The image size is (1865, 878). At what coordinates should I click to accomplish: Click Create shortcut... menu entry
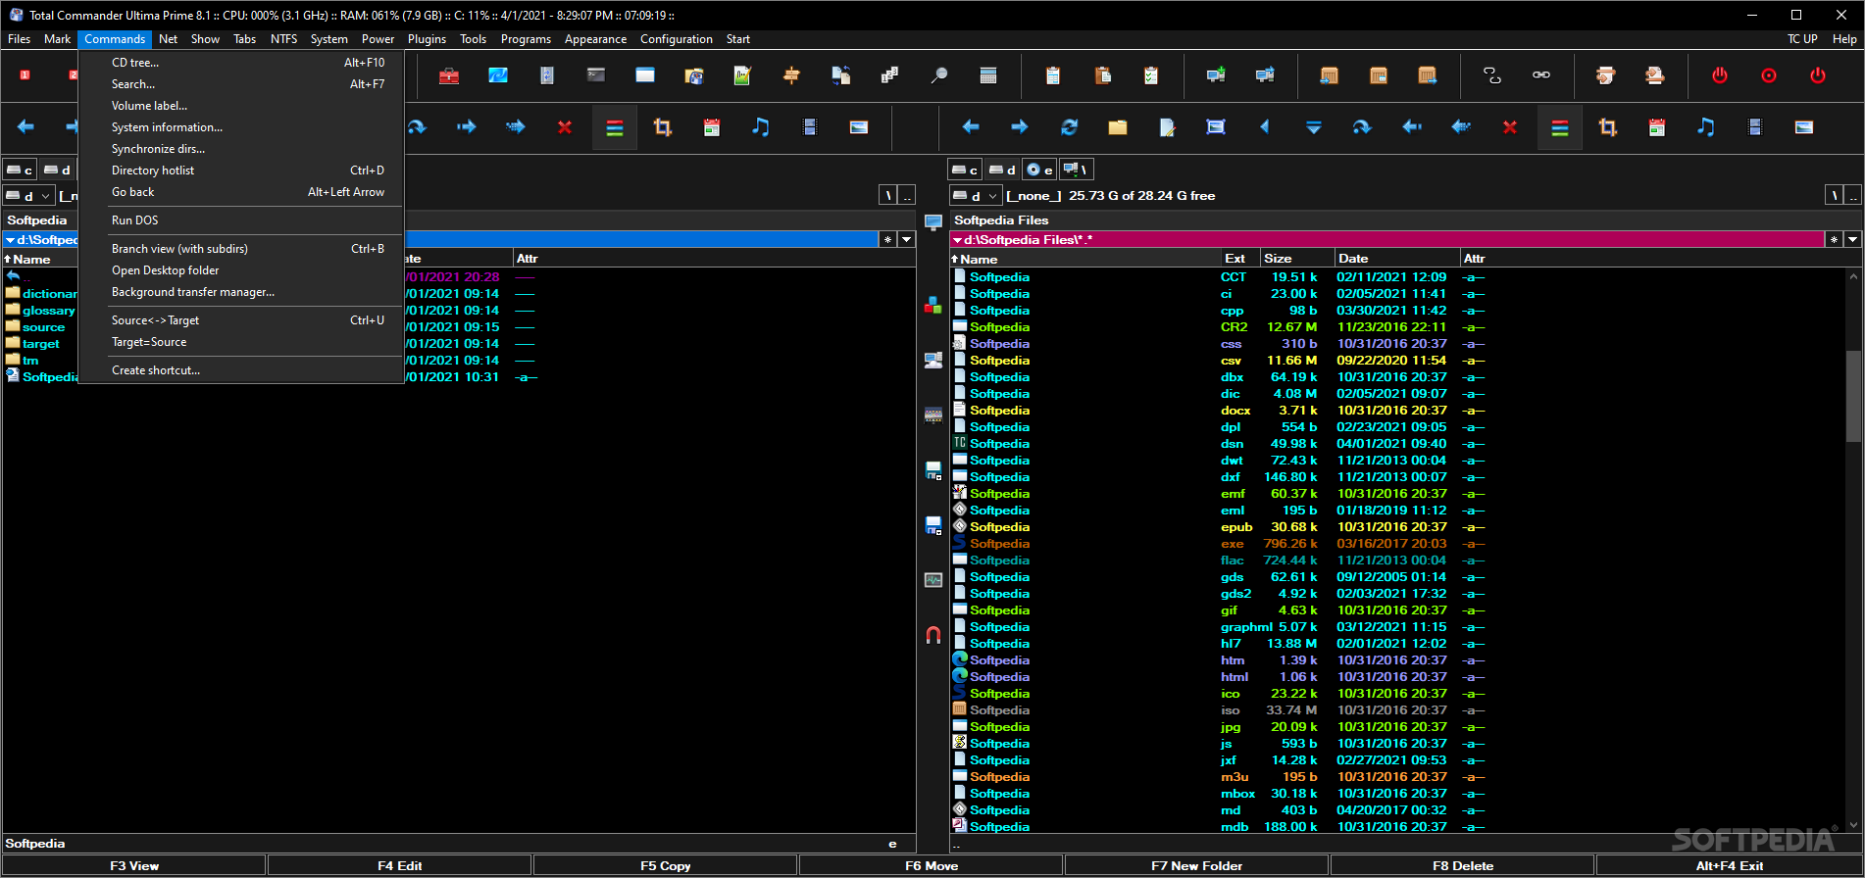pos(241,370)
